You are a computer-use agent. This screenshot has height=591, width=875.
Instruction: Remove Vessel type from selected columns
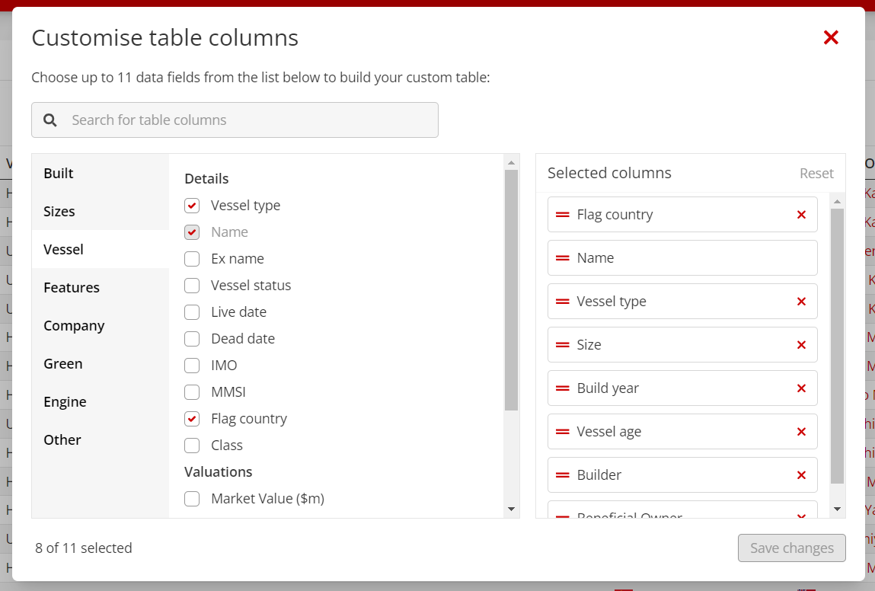(x=801, y=302)
